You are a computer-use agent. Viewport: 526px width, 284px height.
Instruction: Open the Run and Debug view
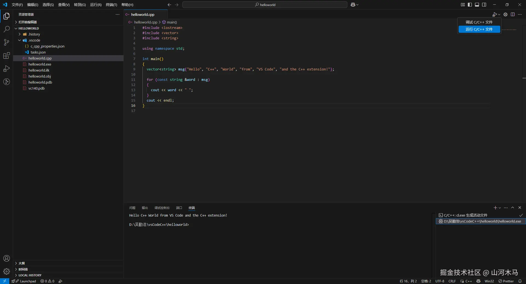(7, 69)
